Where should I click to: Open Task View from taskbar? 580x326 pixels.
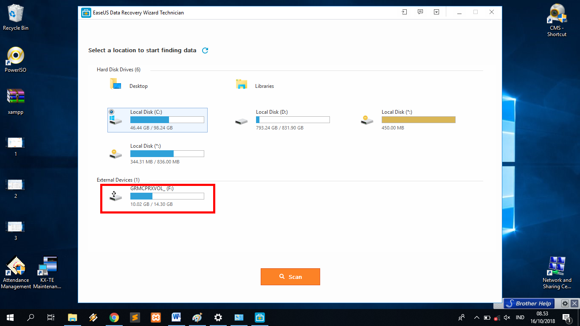(x=51, y=317)
